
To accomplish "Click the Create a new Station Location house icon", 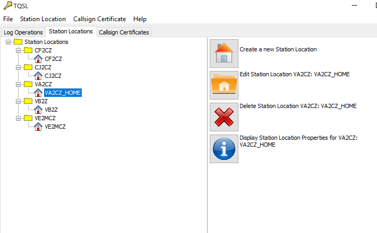I will click(x=224, y=53).
